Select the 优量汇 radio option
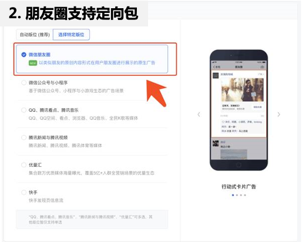This screenshot has height=242, width=302. (x=24, y=165)
